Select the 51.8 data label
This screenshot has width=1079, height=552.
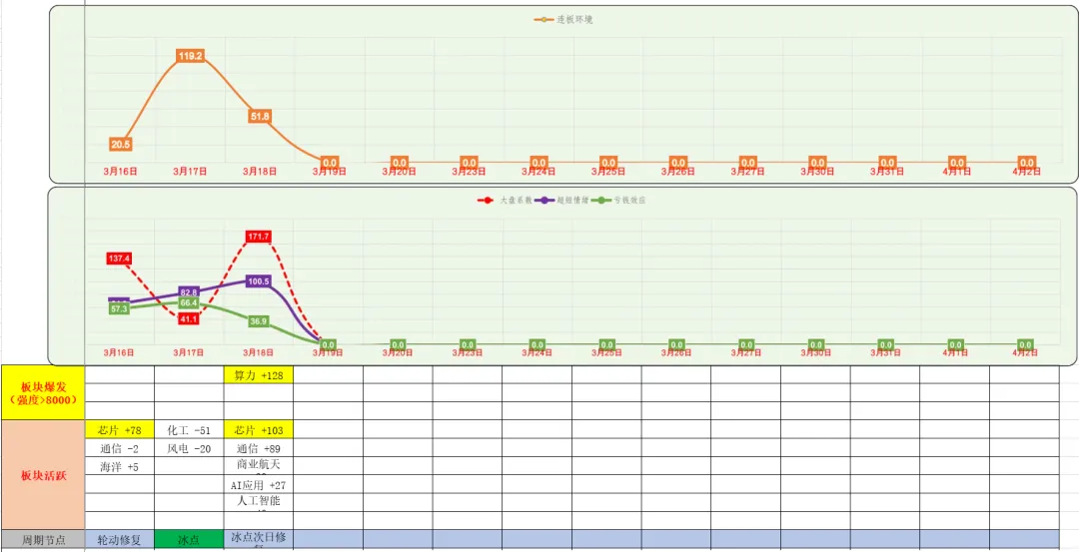pos(260,116)
